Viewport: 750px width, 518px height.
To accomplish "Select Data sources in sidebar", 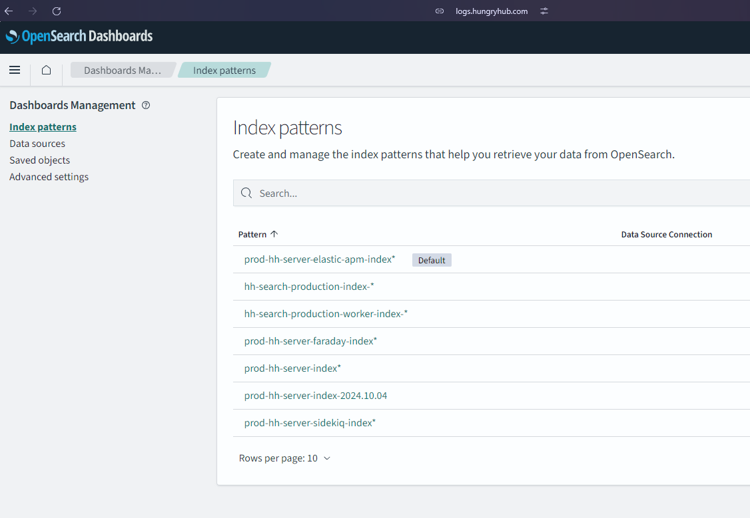I will [37, 144].
